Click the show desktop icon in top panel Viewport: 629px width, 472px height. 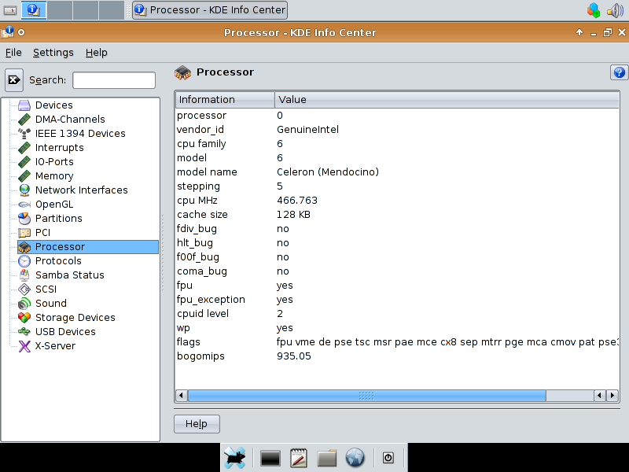(10, 10)
